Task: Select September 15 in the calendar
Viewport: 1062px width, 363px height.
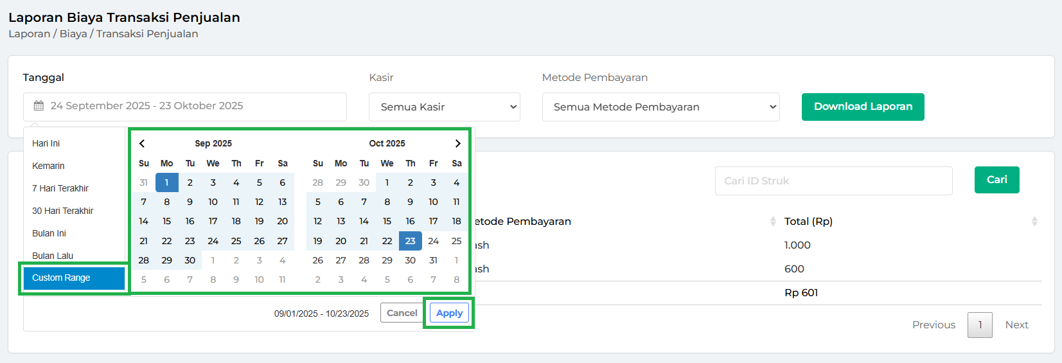Action: 166,221
